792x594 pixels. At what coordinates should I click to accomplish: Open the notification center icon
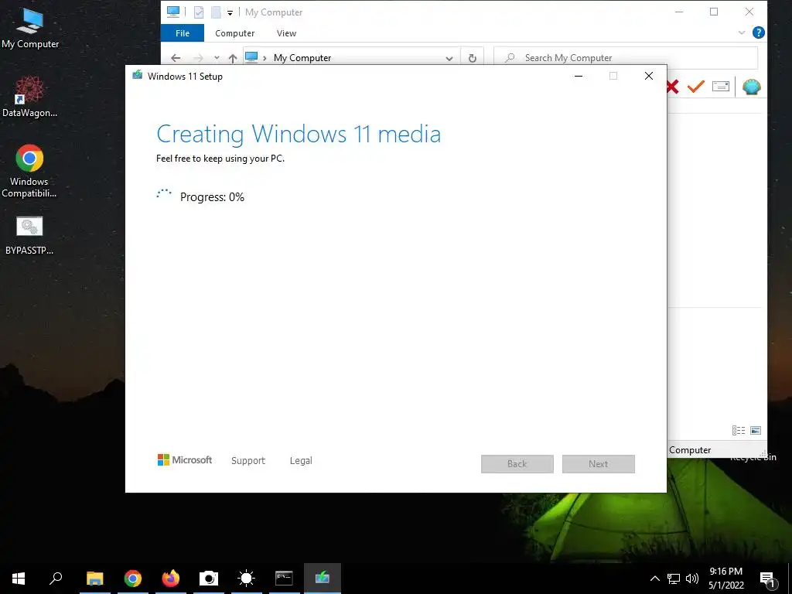(768, 579)
